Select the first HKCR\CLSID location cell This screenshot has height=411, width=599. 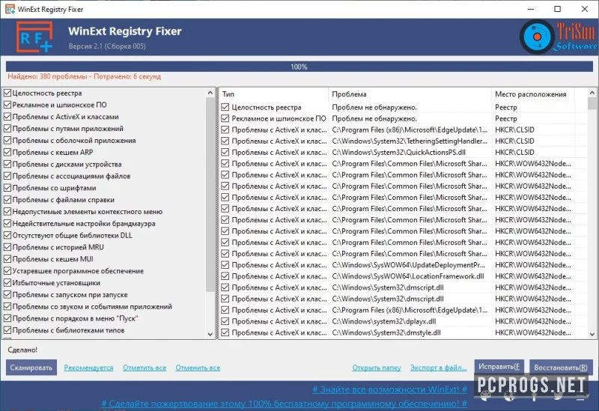(514, 130)
